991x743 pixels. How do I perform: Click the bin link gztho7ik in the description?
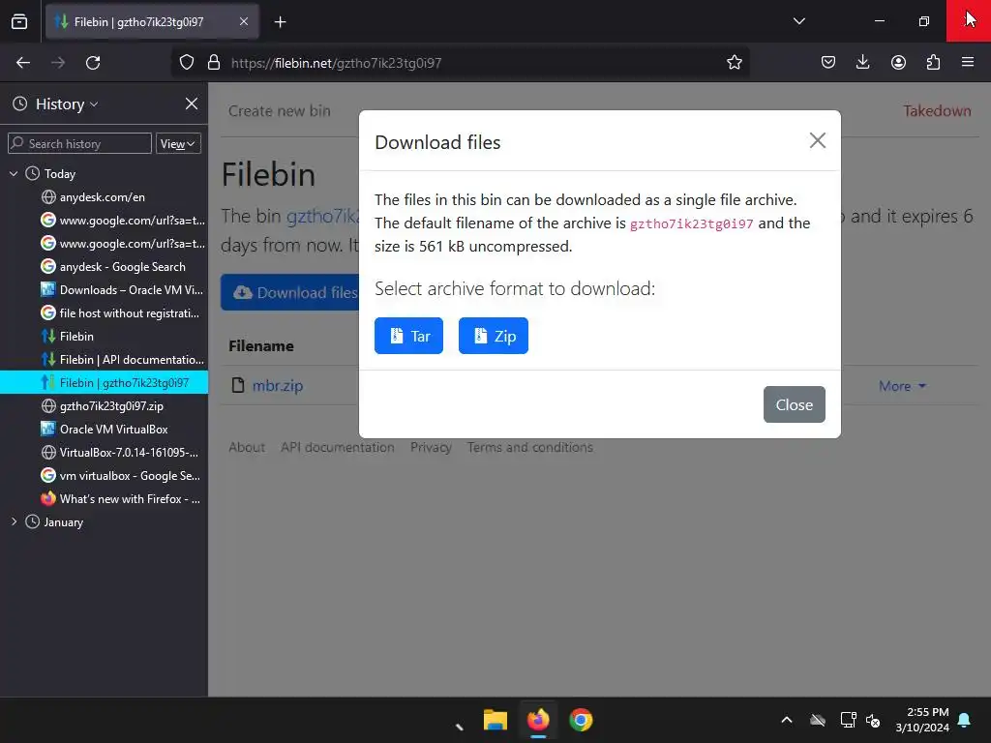pos(322,216)
